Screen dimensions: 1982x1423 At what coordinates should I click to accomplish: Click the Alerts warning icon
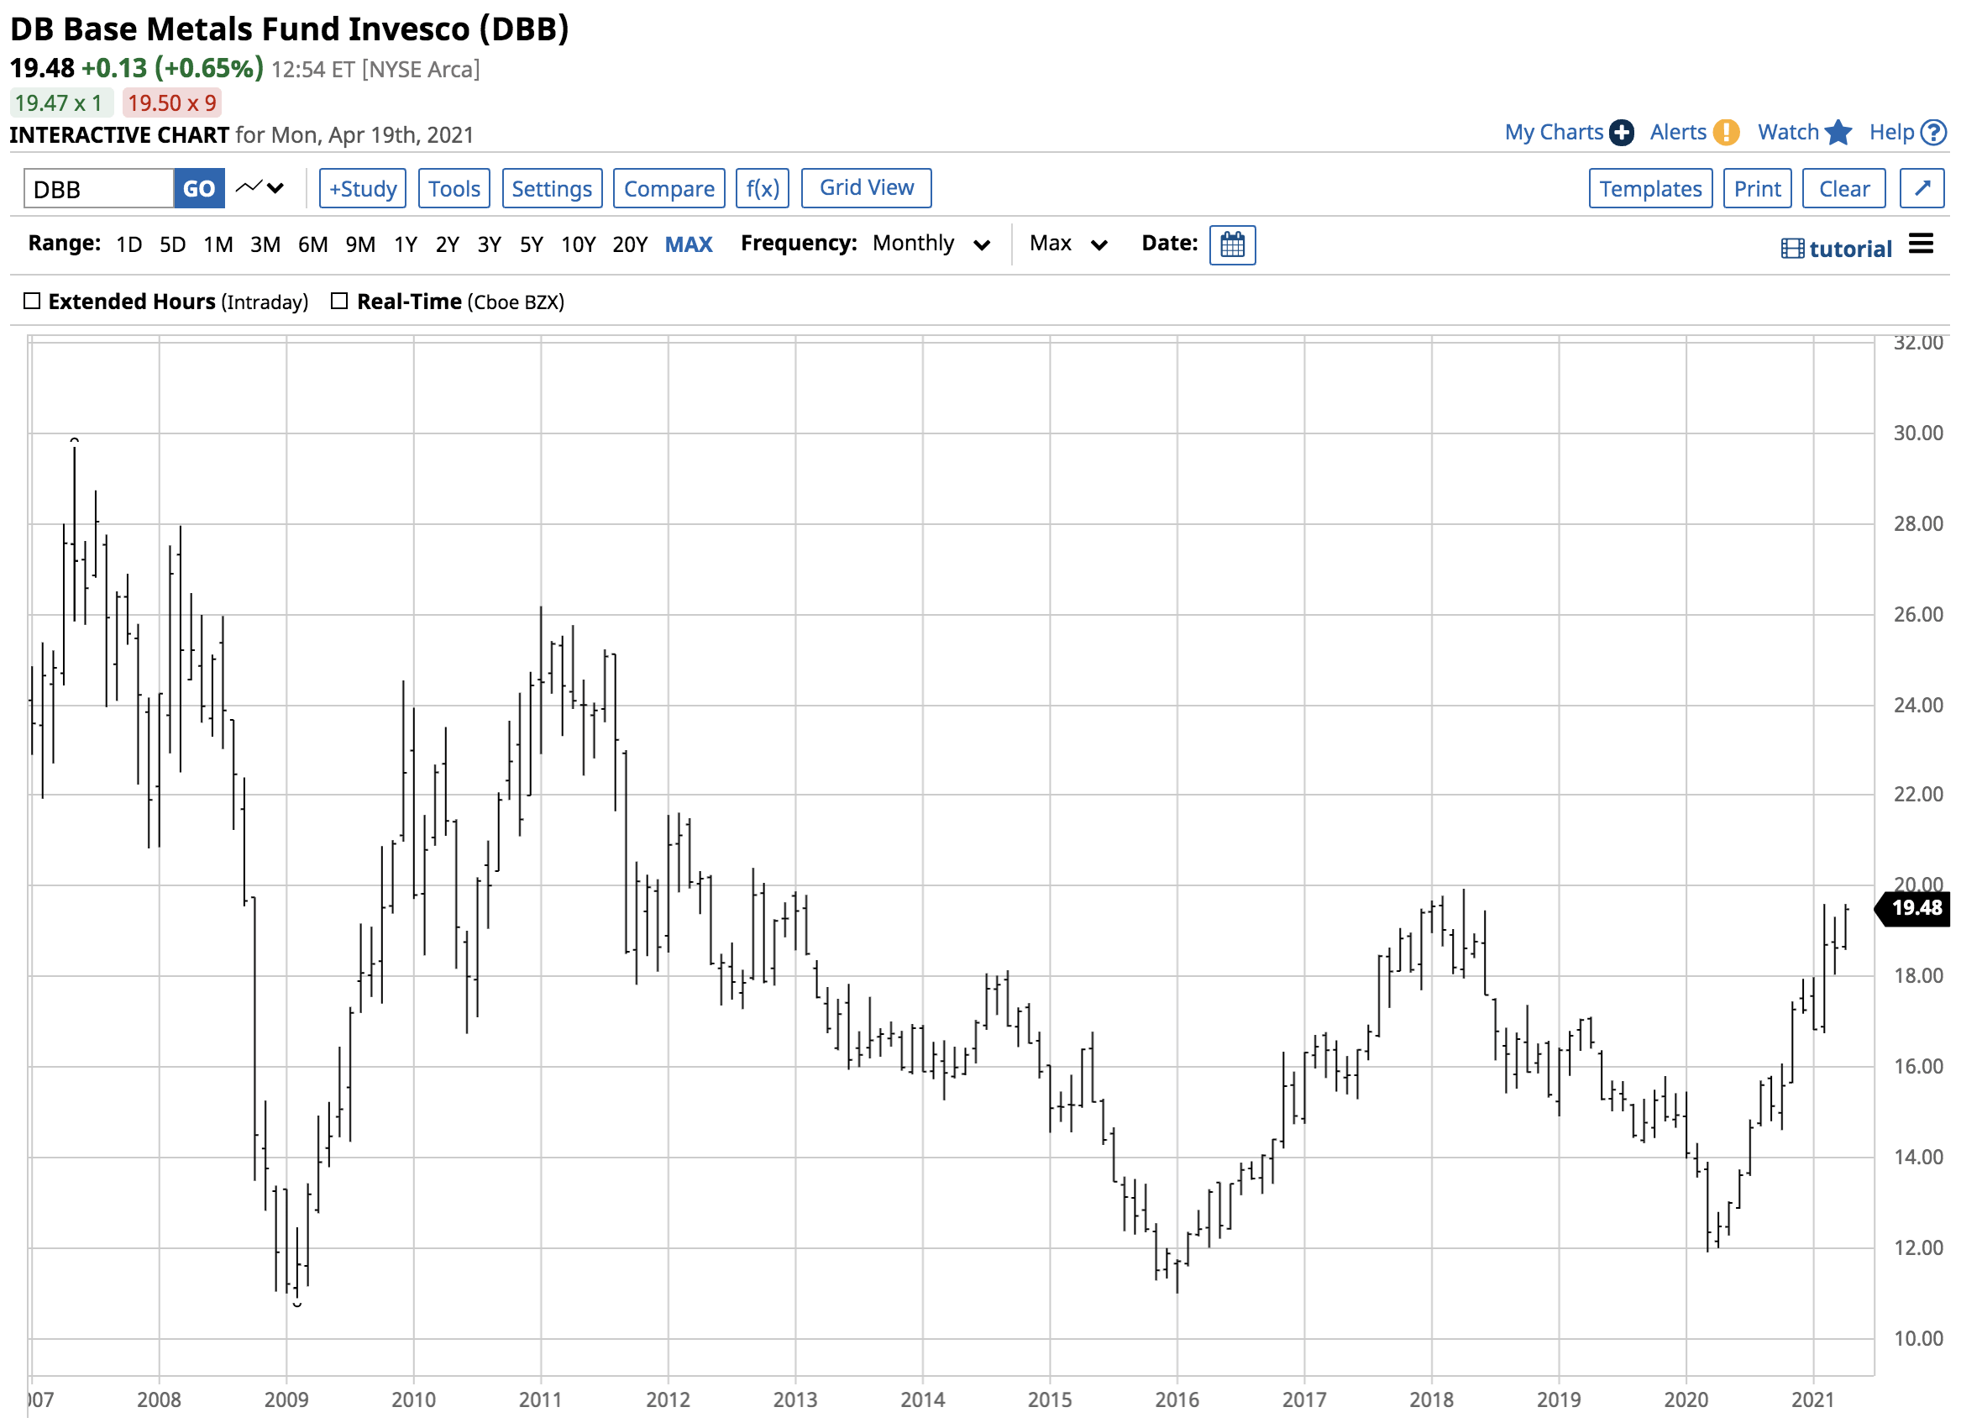tap(1727, 132)
